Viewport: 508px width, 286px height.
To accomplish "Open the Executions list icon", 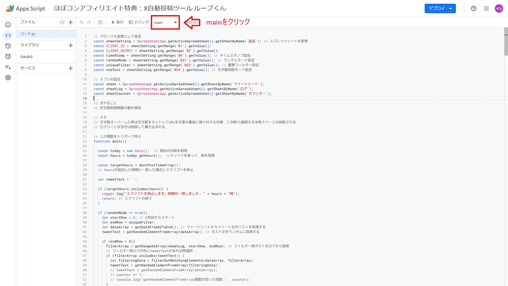I will [x=8, y=67].
